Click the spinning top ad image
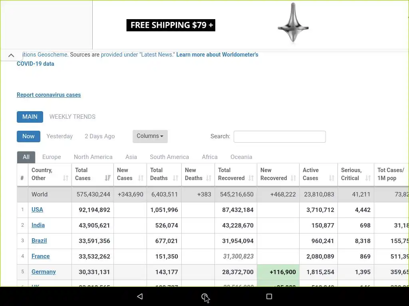The image size is (409, 306). [293, 23]
